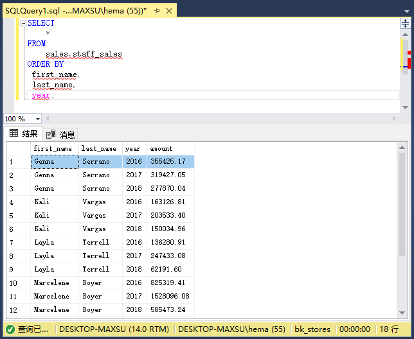
Task: Select Marcelene cell in row 10
Action: [x=55, y=282]
